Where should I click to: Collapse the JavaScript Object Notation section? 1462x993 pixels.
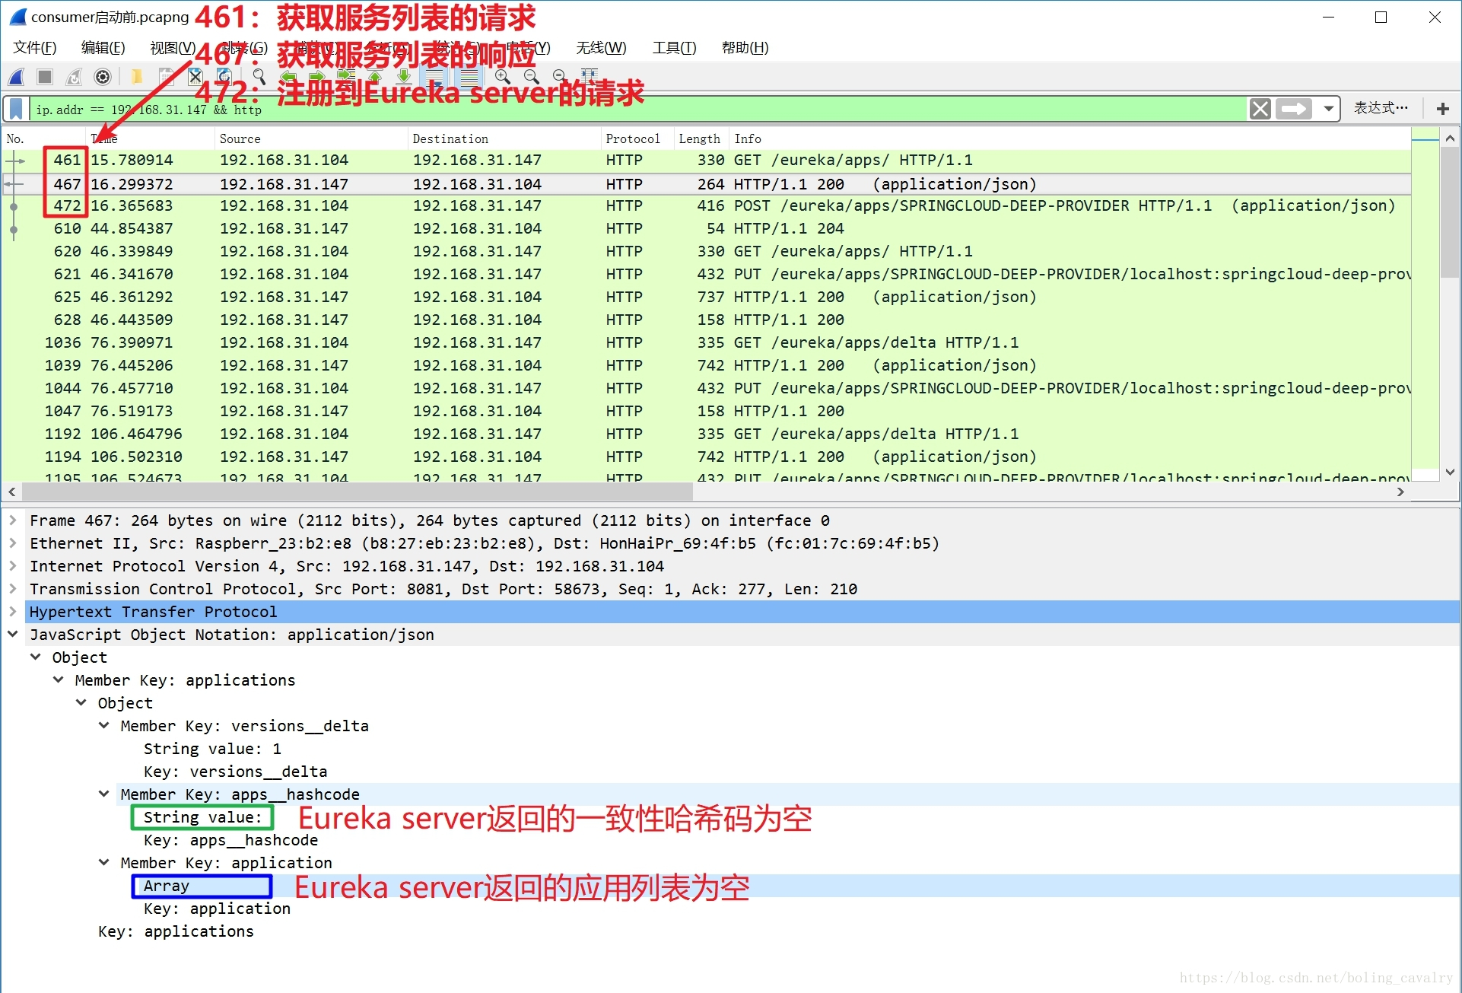click(x=13, y=635)
